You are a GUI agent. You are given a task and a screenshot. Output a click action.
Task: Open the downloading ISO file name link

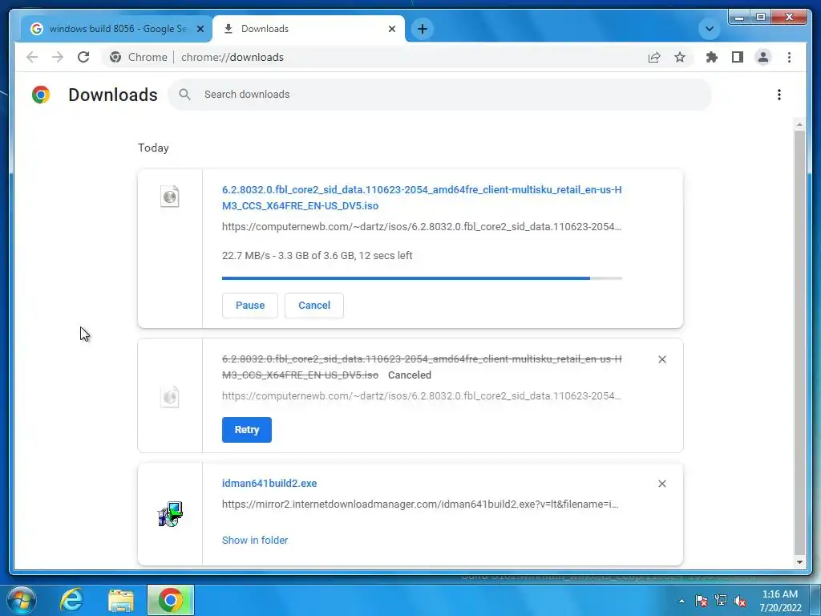click(422, 197)
